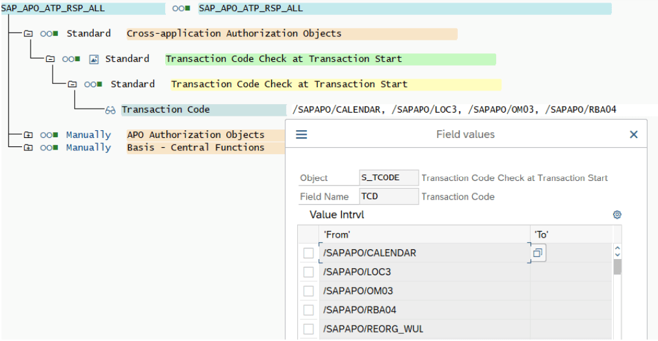Click the To field of /SAPAPO/LOC3 row
658x341 pixels.
click(x=571, y=272)
